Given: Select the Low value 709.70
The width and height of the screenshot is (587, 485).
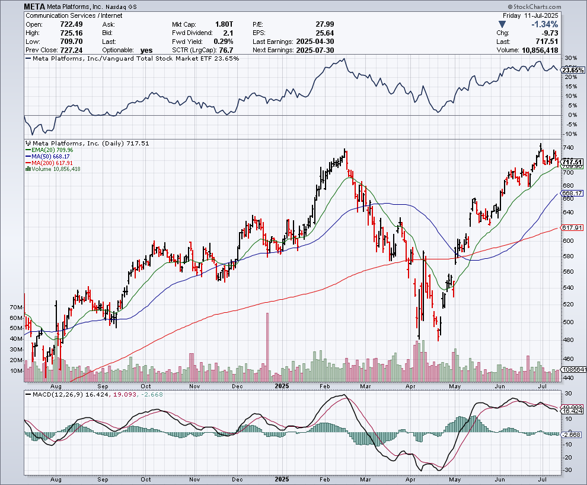Looking at the screenshot, I should [72, 41].
